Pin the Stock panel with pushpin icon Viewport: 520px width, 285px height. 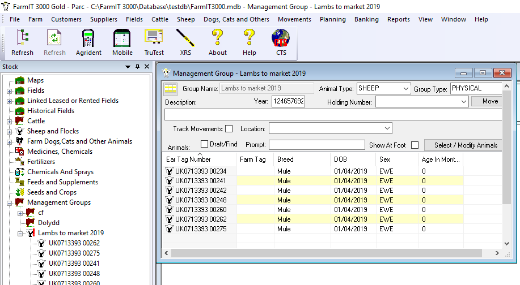137,67
